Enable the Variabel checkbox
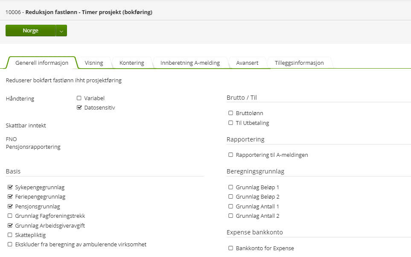 [79, 98]
